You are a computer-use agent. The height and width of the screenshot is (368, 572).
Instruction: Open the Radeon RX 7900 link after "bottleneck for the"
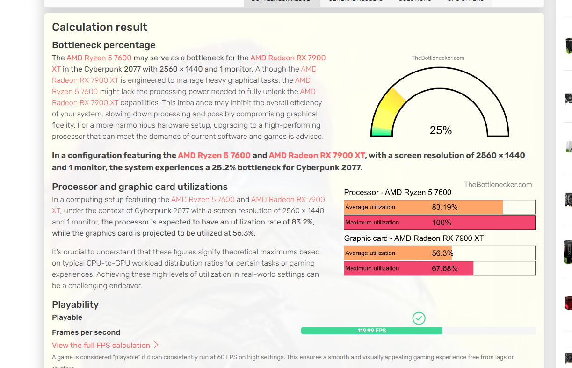(x=288, y=58)
